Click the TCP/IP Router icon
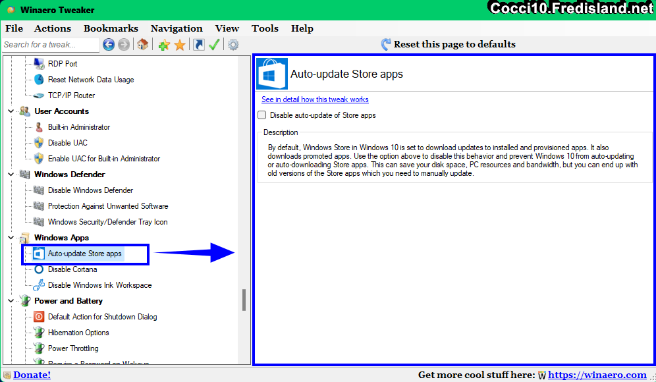Image resolution: width=656 pixels, height=382 pixels. coord(39,95)
